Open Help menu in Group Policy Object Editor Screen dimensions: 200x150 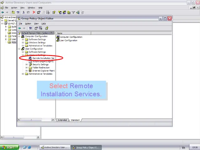pos(43,24)
